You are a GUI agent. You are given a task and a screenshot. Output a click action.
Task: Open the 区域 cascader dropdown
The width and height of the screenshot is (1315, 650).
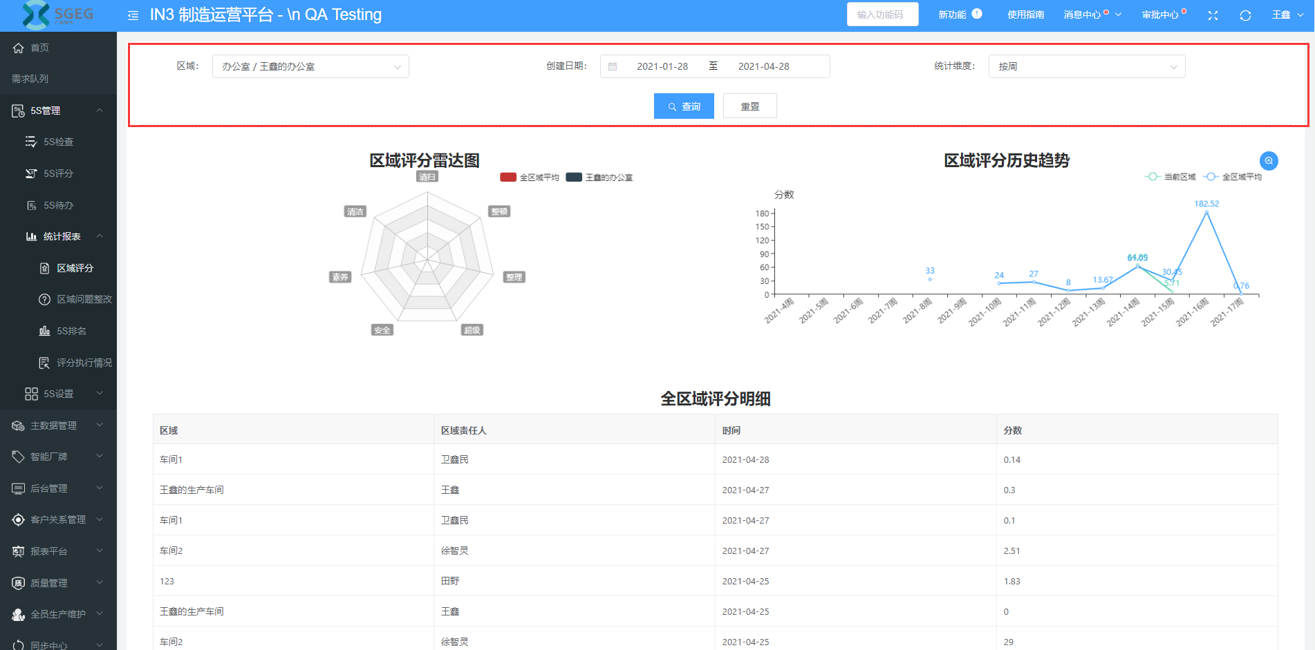tap(310, 66)
